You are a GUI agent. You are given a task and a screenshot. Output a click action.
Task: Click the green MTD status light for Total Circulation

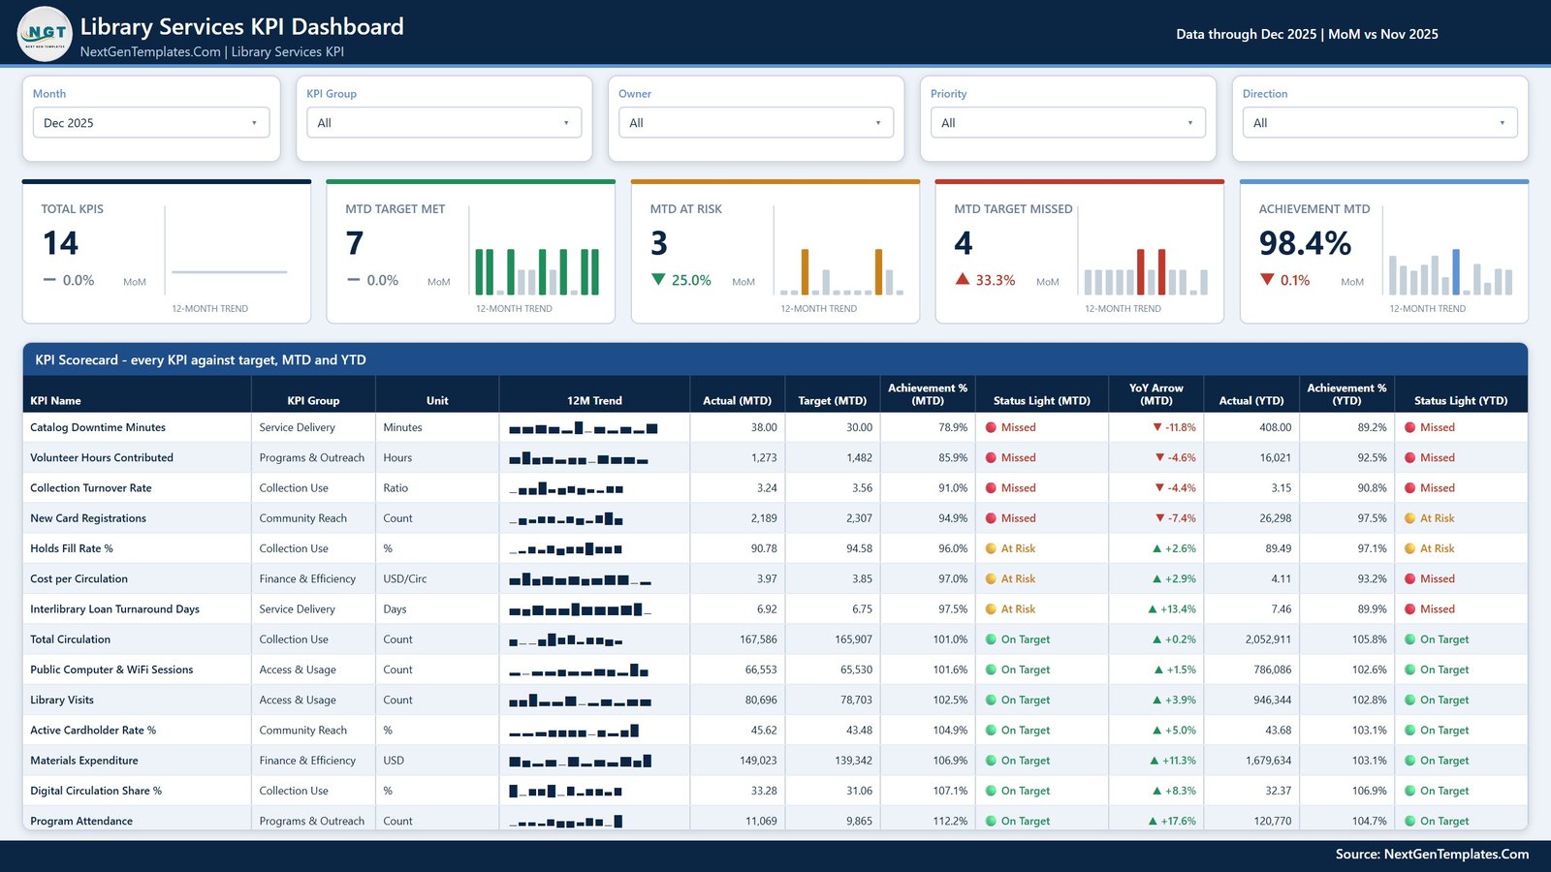coord(992,639)
